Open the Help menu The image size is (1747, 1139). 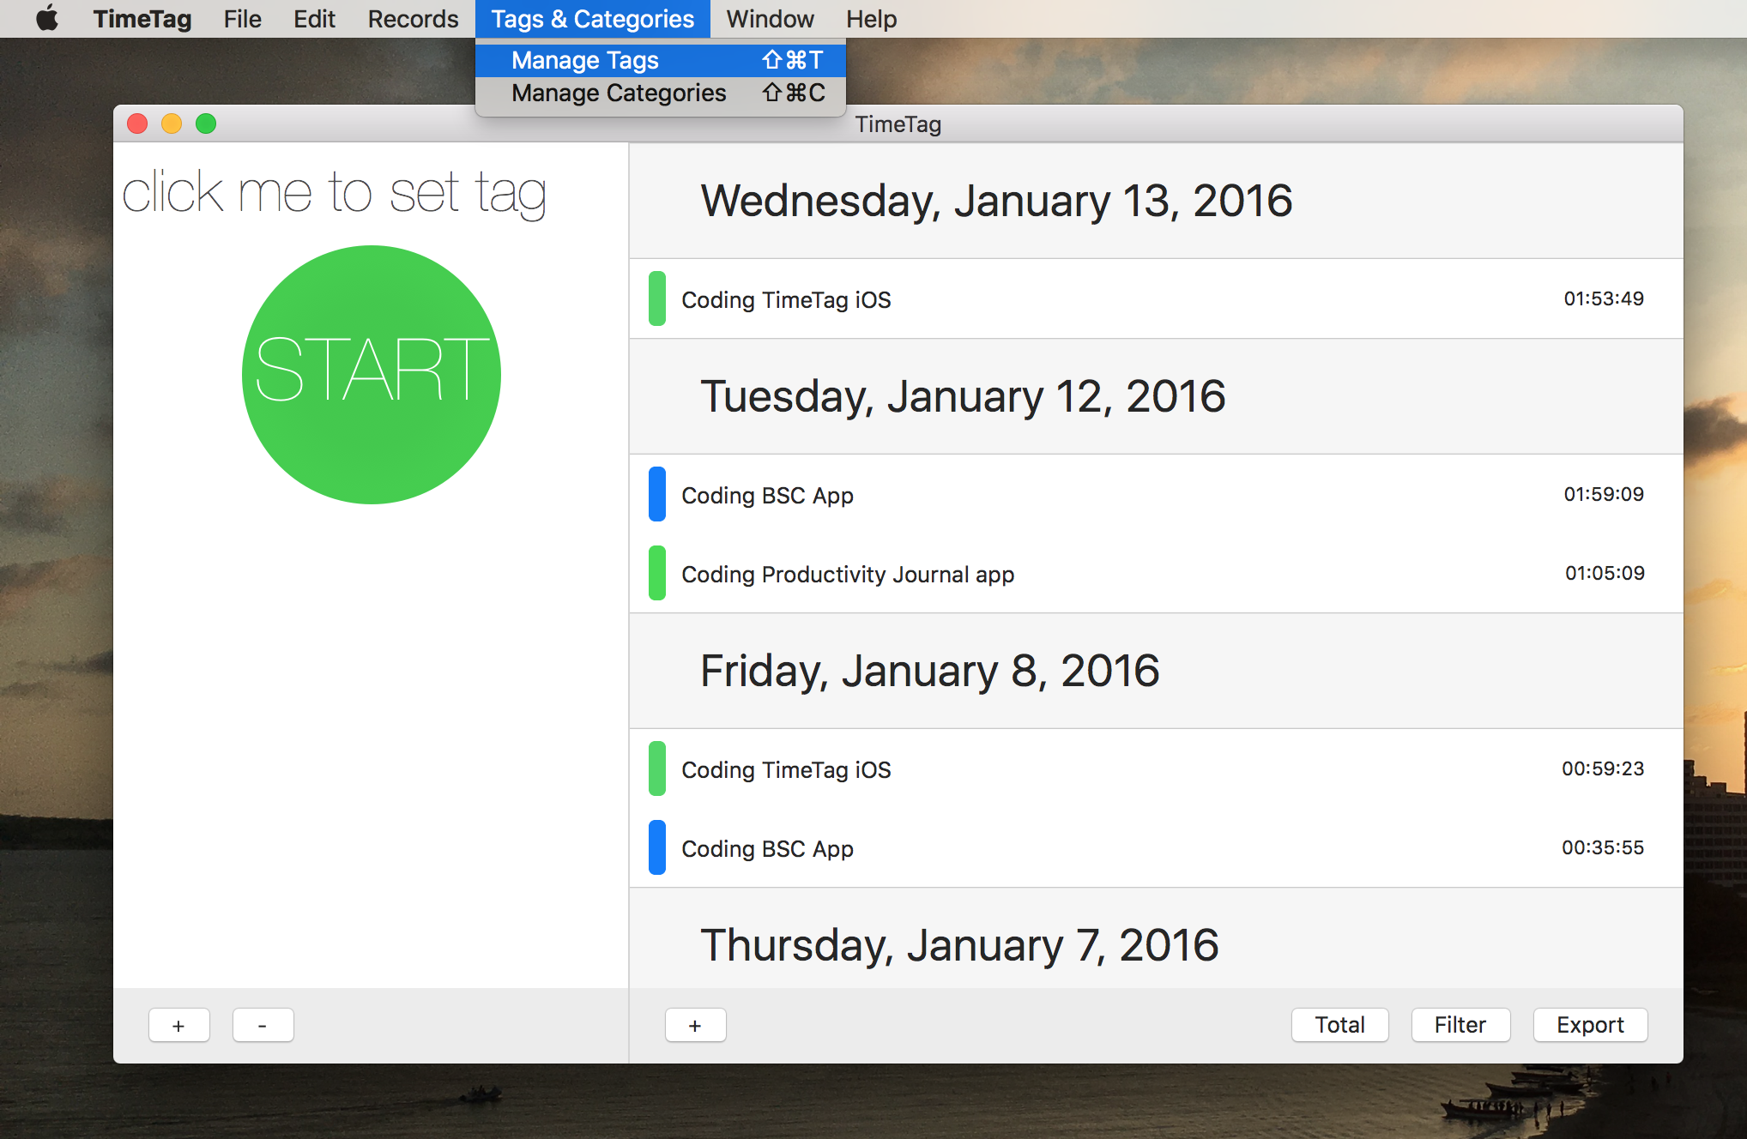[x=871, y=18]
